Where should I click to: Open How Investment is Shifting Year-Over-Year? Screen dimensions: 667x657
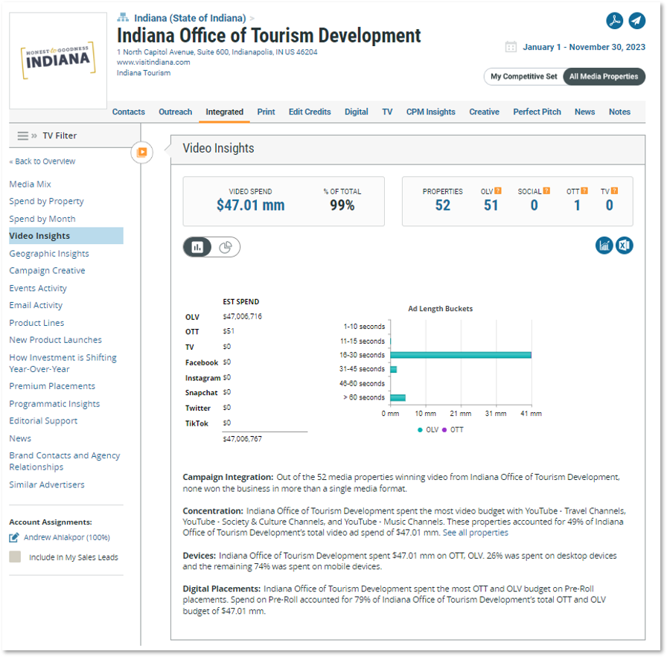click(x=63, y=363)
